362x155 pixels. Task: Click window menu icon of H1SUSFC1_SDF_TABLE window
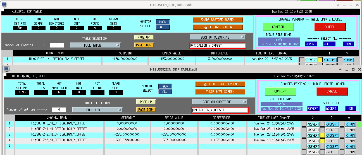tap(4, 5)
